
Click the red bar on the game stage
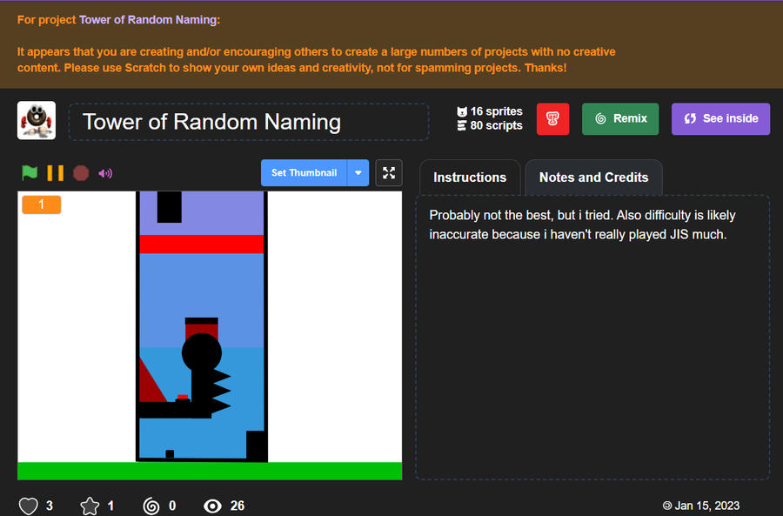tap(202, 245)
